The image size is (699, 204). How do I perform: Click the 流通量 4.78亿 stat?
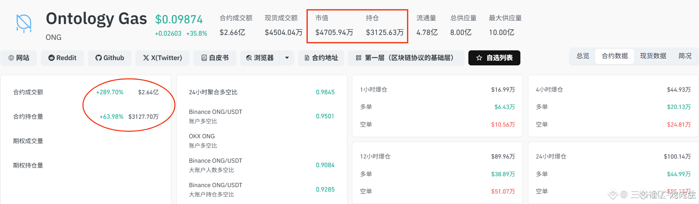(x=427, y=25)
